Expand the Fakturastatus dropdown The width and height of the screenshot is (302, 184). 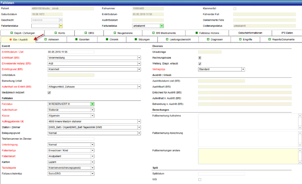161,26
